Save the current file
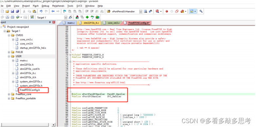 coord(12,11)
